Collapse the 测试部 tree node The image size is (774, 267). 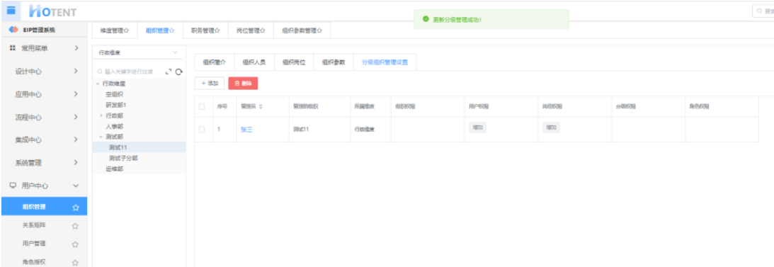(x=101, y=137)
